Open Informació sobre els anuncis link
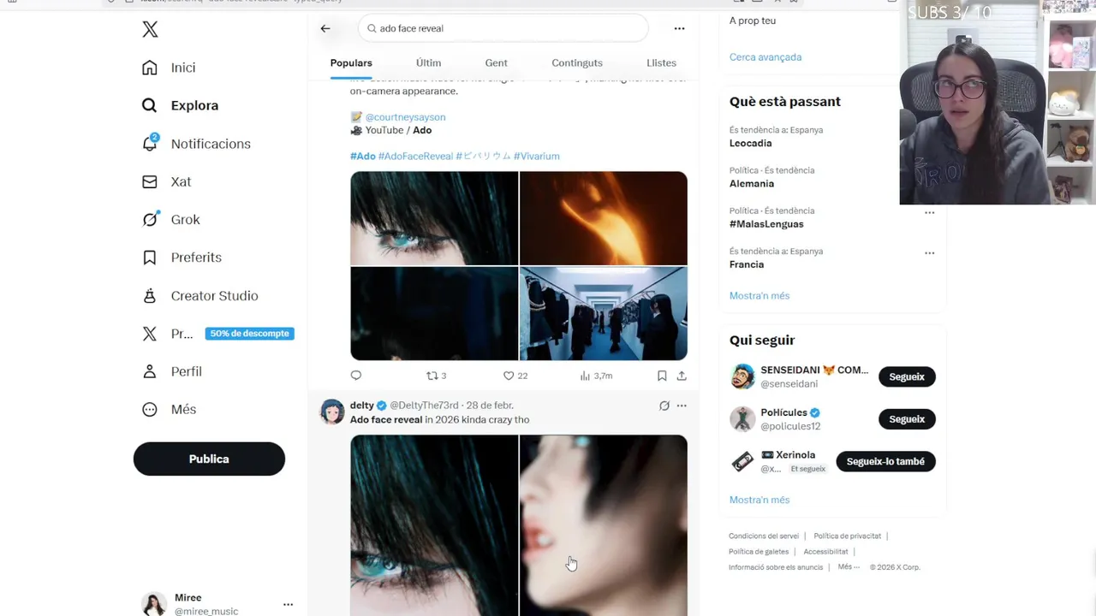 tap(776, 567)
